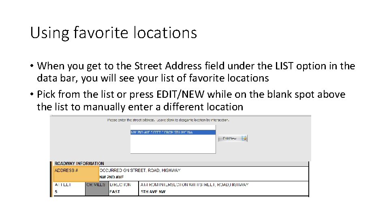The image size is (389, 219).
Task: Click the Edit/New button
Action: click(x=233, y=138)
